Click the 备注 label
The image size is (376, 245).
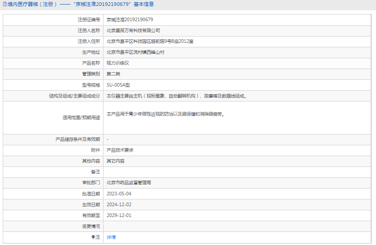95,172
